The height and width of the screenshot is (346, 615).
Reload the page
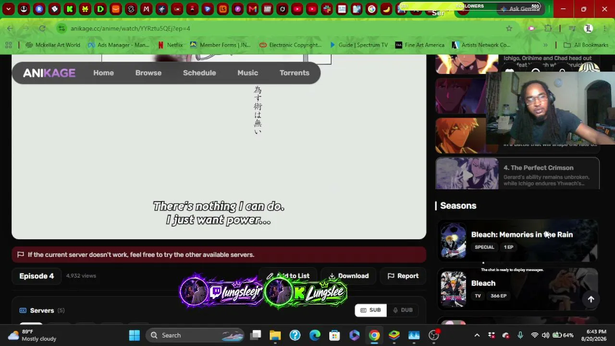[42, 28]
